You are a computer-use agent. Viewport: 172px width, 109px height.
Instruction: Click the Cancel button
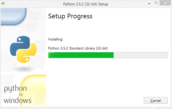click(156, 100)
